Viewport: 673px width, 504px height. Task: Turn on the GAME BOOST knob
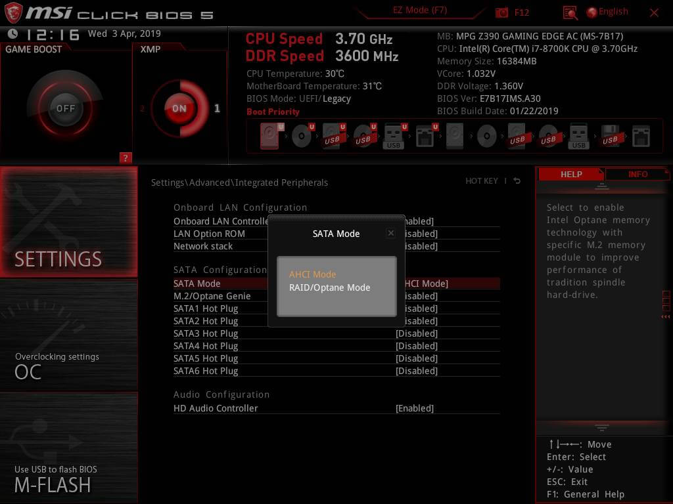click(65, 108)
